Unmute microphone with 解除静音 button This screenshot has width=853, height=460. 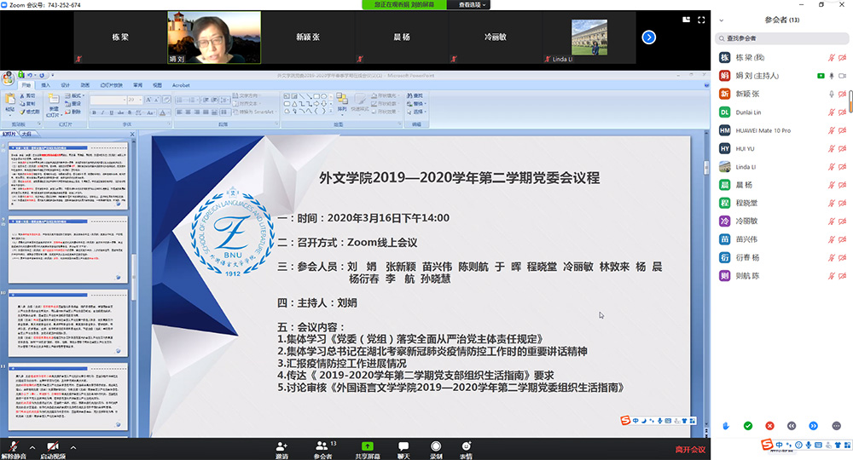pos(15,447)
